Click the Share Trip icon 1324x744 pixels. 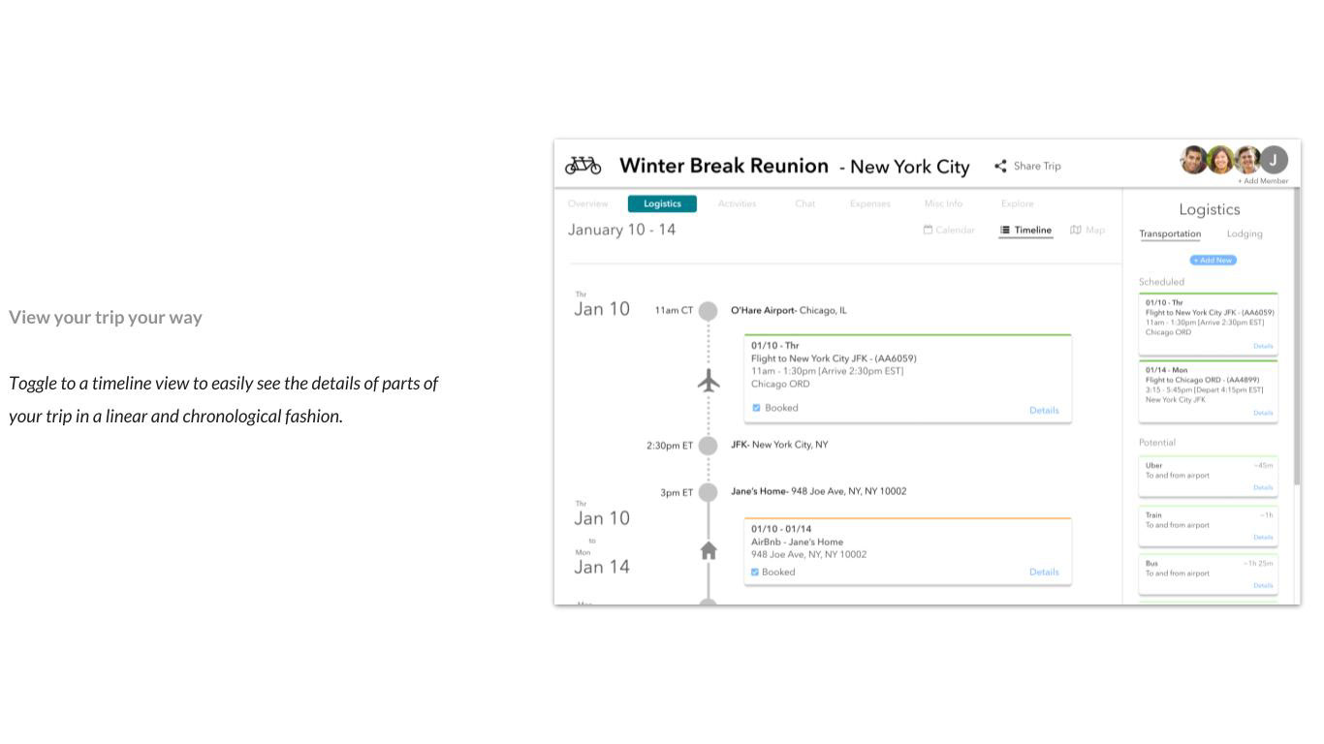[1000, 166]
